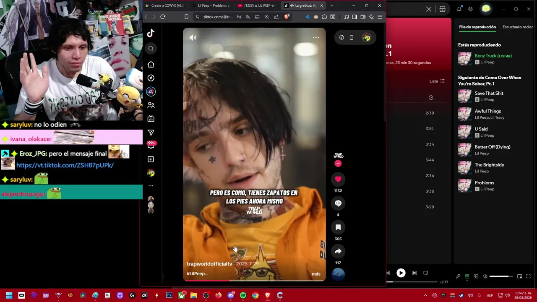Open a new browser tab
Viewport: 537px width, 302px height.
pyautogui.click(x=332, y=5)
